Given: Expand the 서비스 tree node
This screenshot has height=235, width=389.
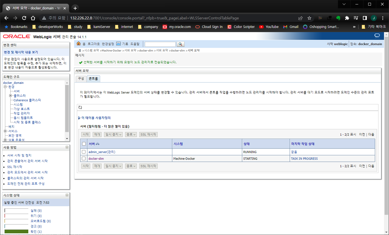Looking at the screenshot, I should pyautogui.click(x=5, y=131).
